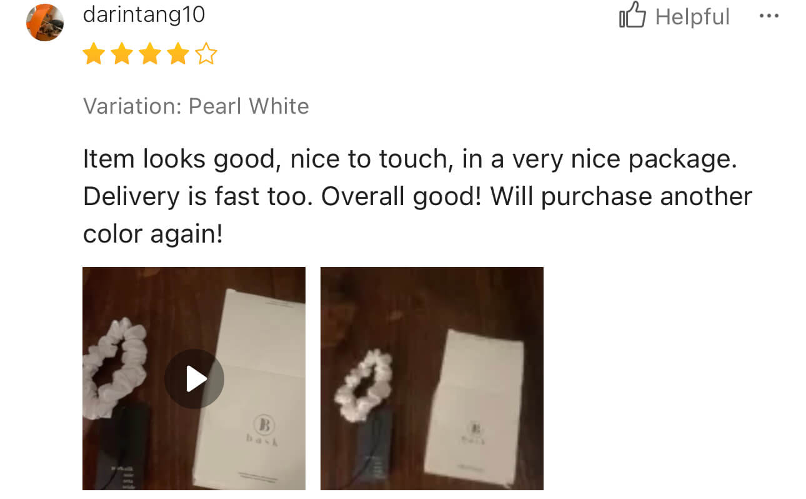The height and width of the screenshot is (499, 806).
Task: Click the thumbs-up Helpful icon
Action: (x=632, y=16)
